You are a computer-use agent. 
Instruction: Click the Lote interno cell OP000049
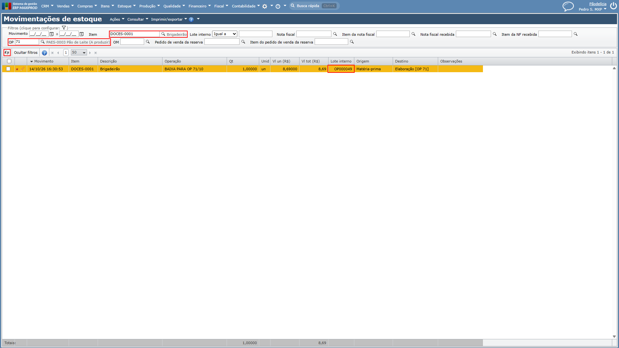[341, 69]
